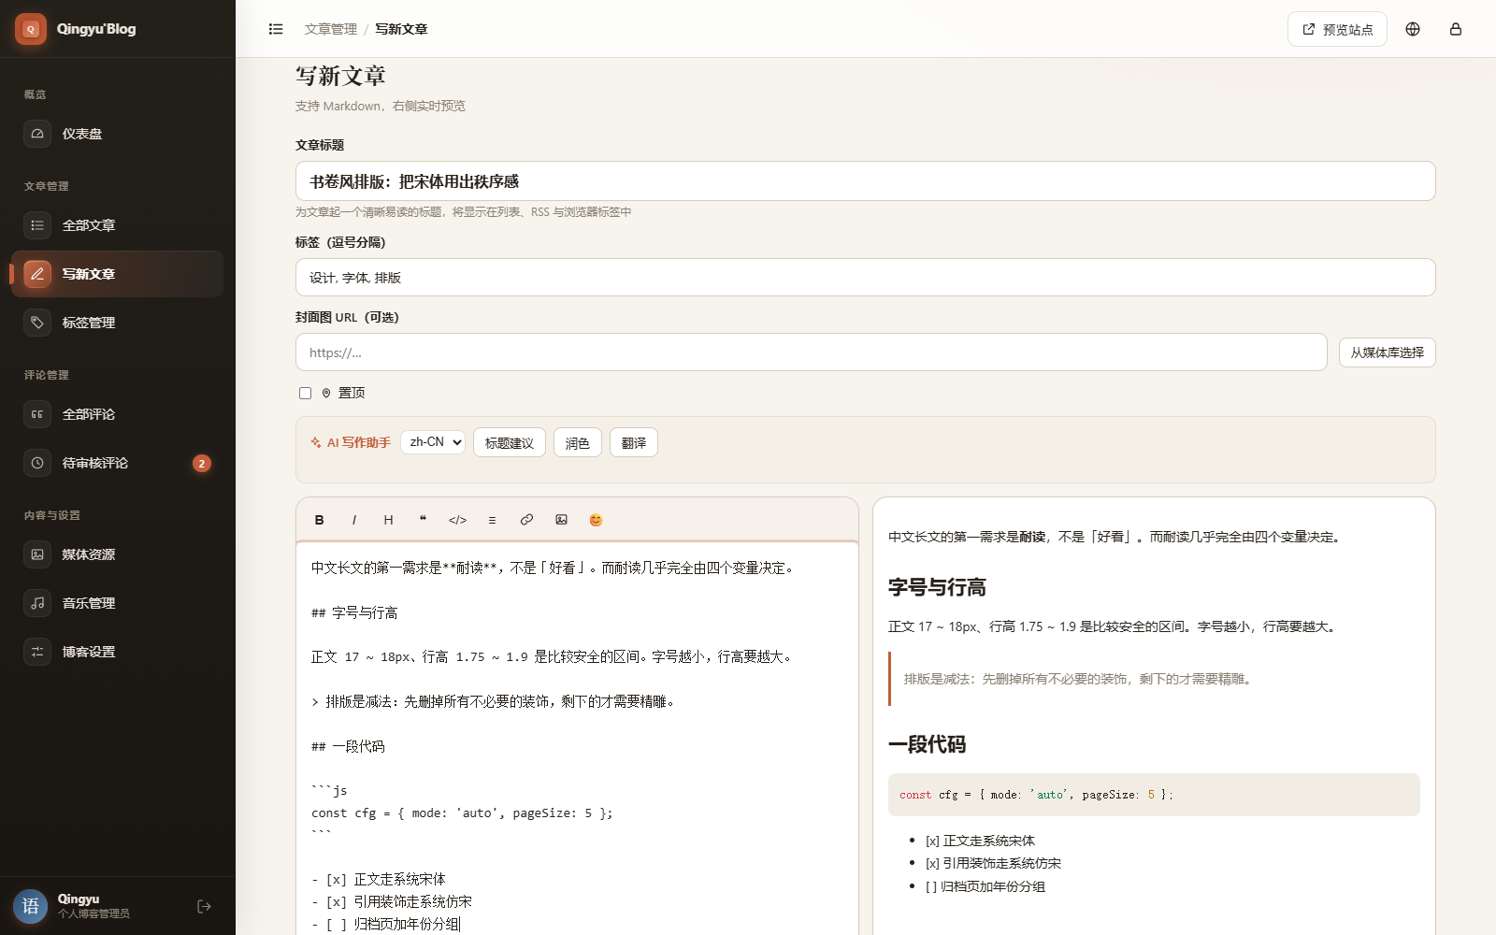Click the AI 写作助手 label
This screenshot has height=935, width=1496.
point(351,443)
